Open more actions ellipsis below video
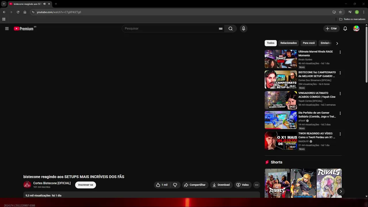This screenshot has height=207, width=368. pyautogui.click(x=257, y=185)
